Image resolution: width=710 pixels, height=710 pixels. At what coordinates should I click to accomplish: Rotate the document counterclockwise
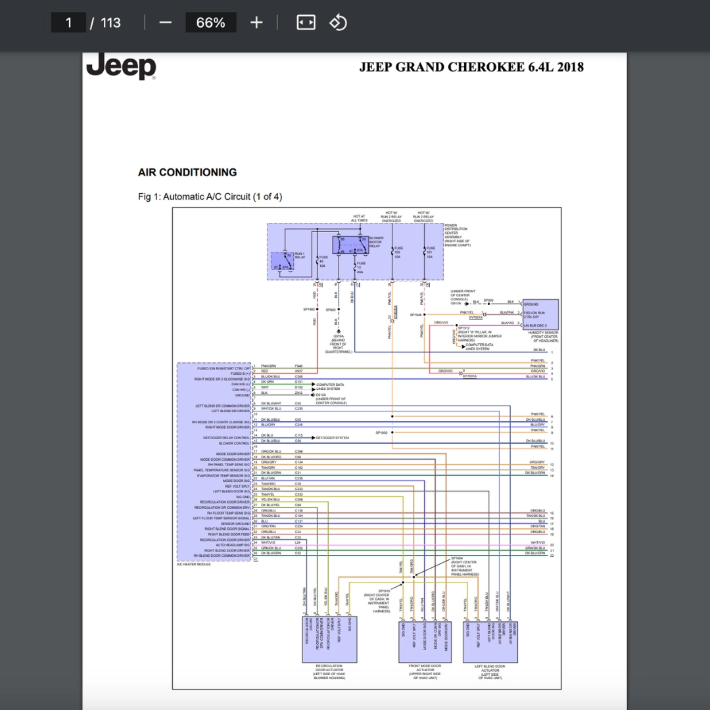coord(338,23)
